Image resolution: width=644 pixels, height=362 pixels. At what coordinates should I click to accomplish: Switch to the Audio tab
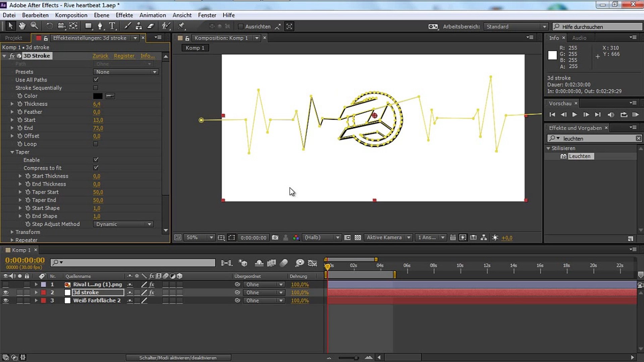(579, 38)
